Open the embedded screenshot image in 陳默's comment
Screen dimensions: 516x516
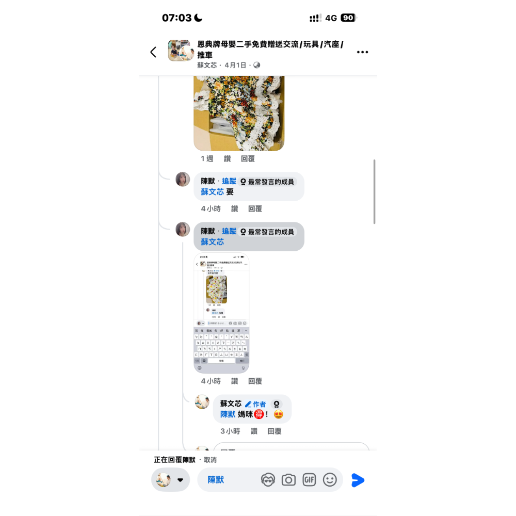221,313
